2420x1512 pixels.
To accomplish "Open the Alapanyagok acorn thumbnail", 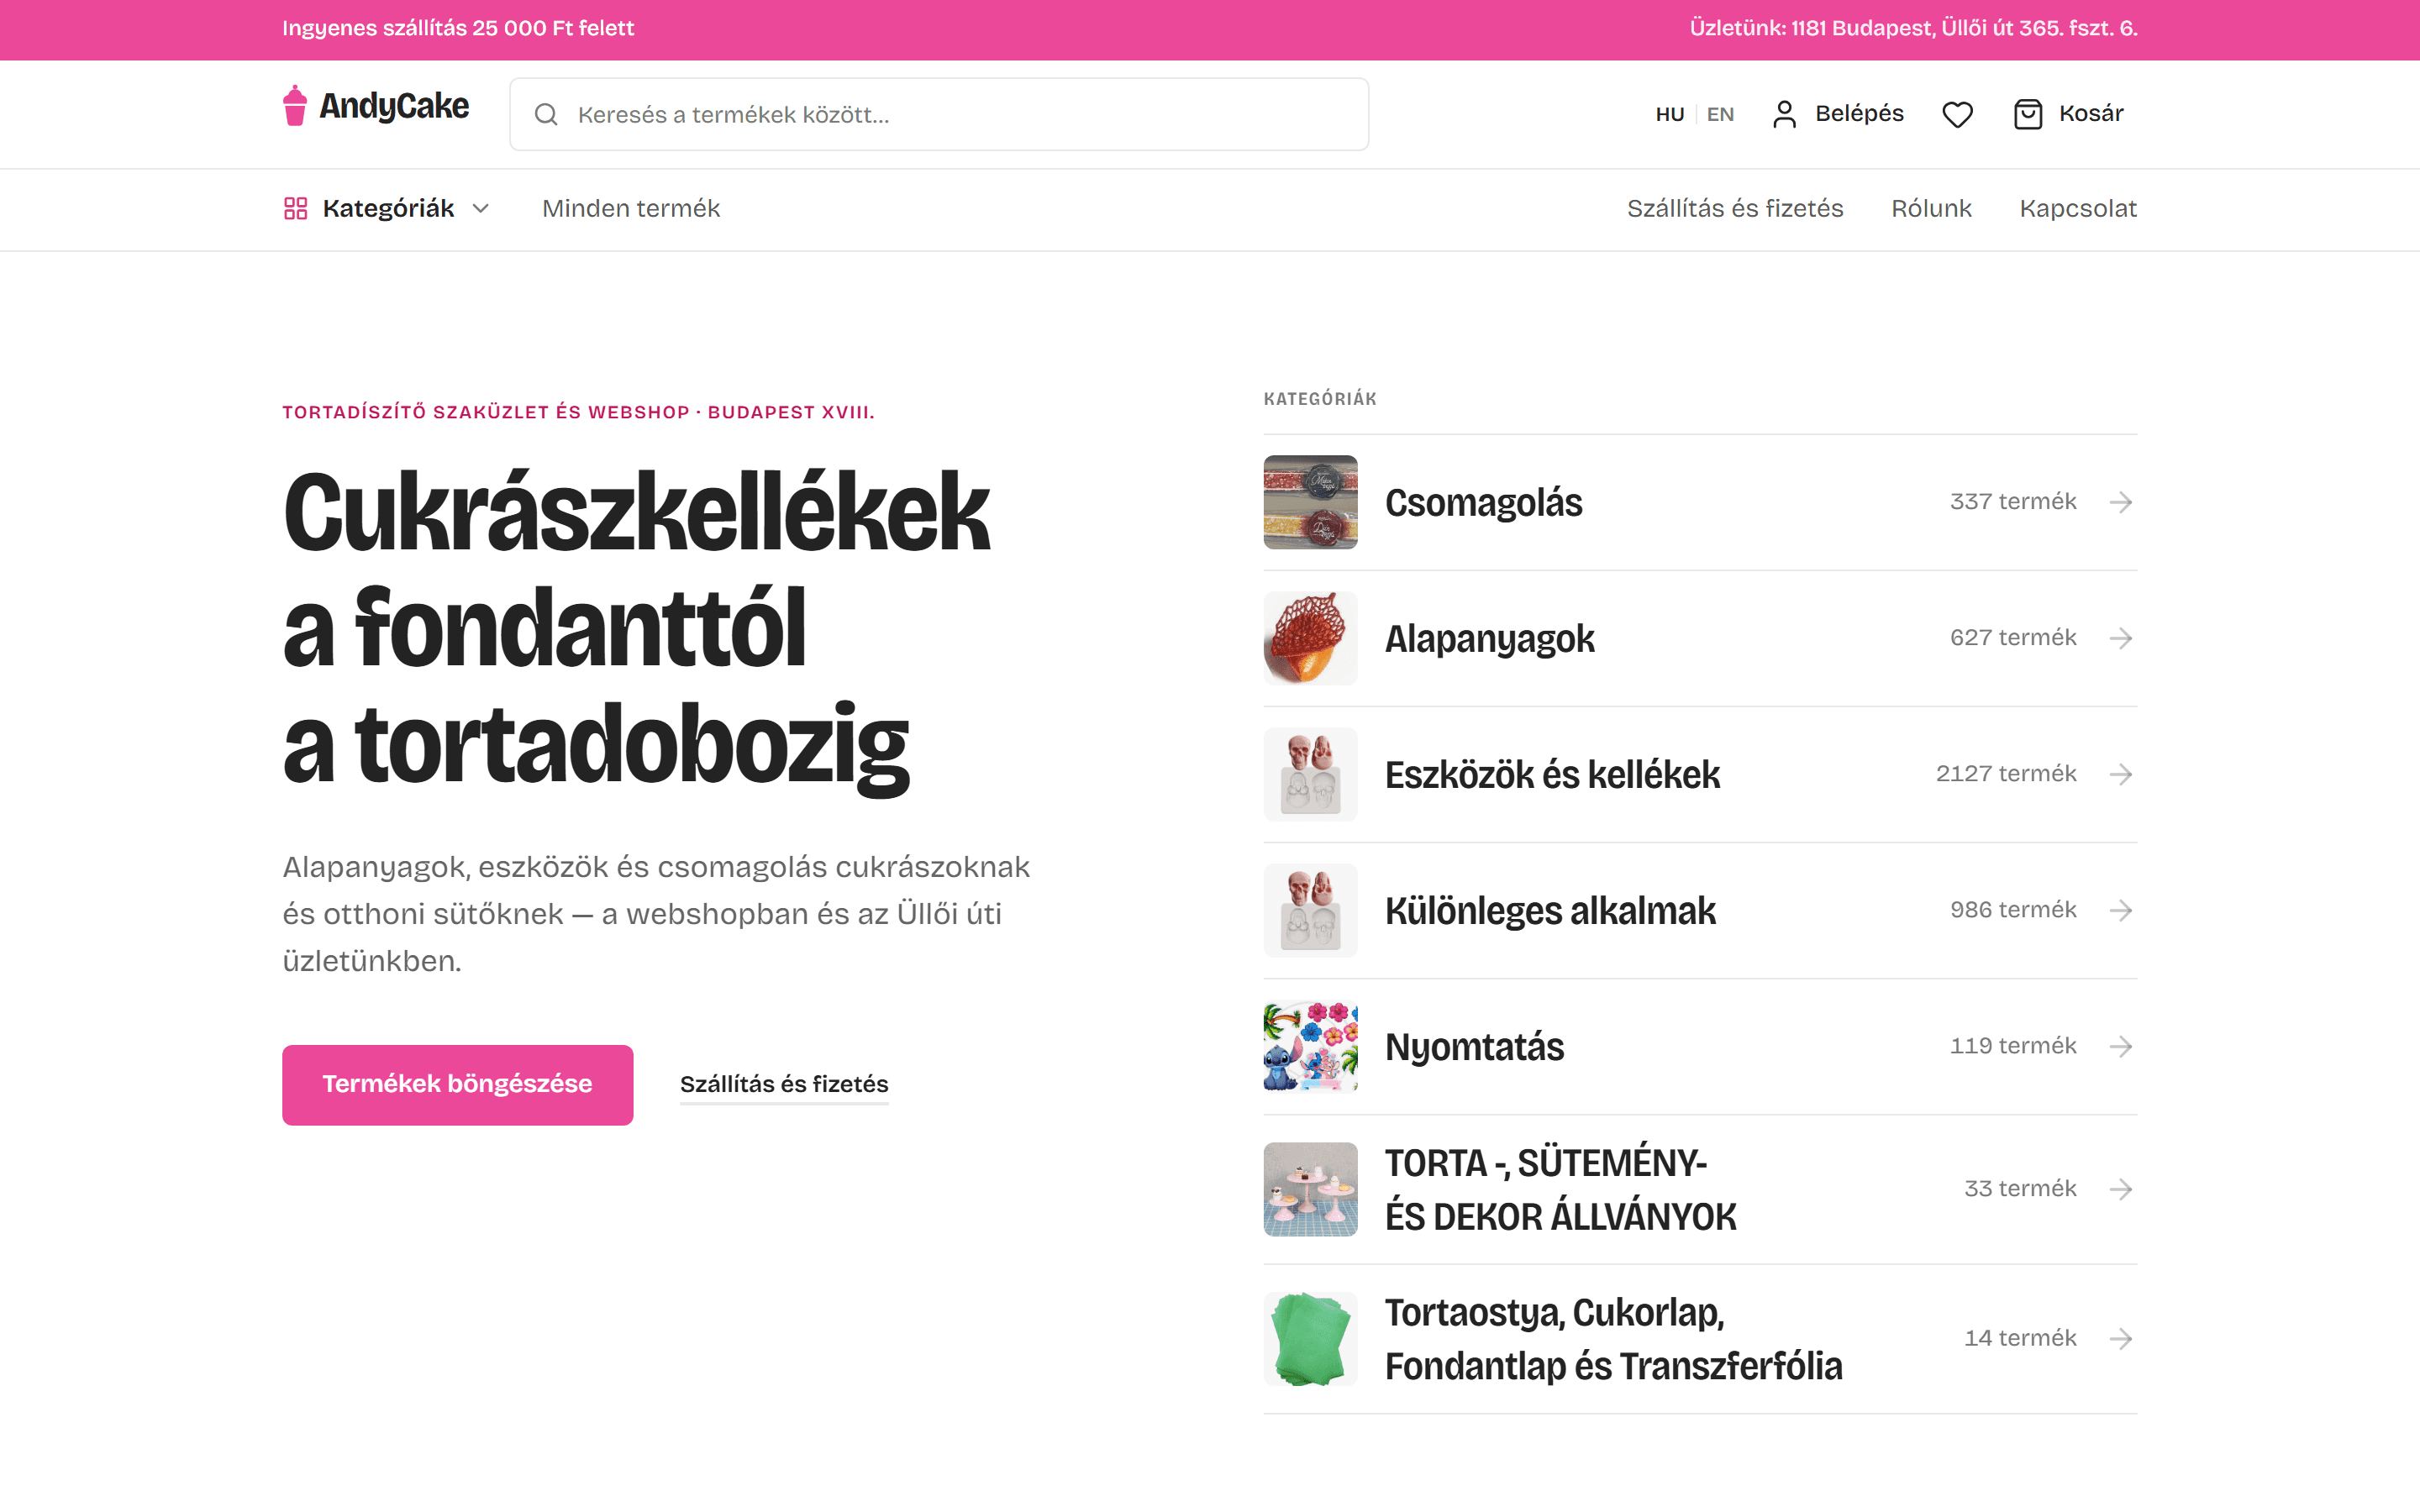I will (x=1310, y=638).
